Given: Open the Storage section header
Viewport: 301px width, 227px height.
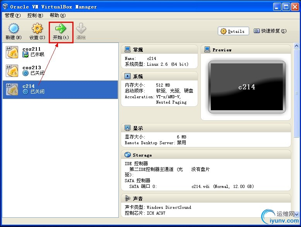Looking at the screenshot, I should [x=206, y=155].
